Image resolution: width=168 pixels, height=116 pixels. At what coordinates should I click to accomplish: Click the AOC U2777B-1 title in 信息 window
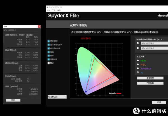point(10,30)
